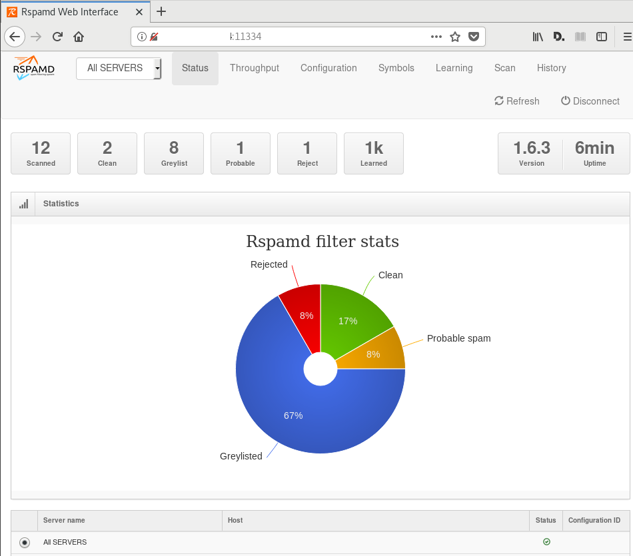Click the Disconnect button

(590, 101)
